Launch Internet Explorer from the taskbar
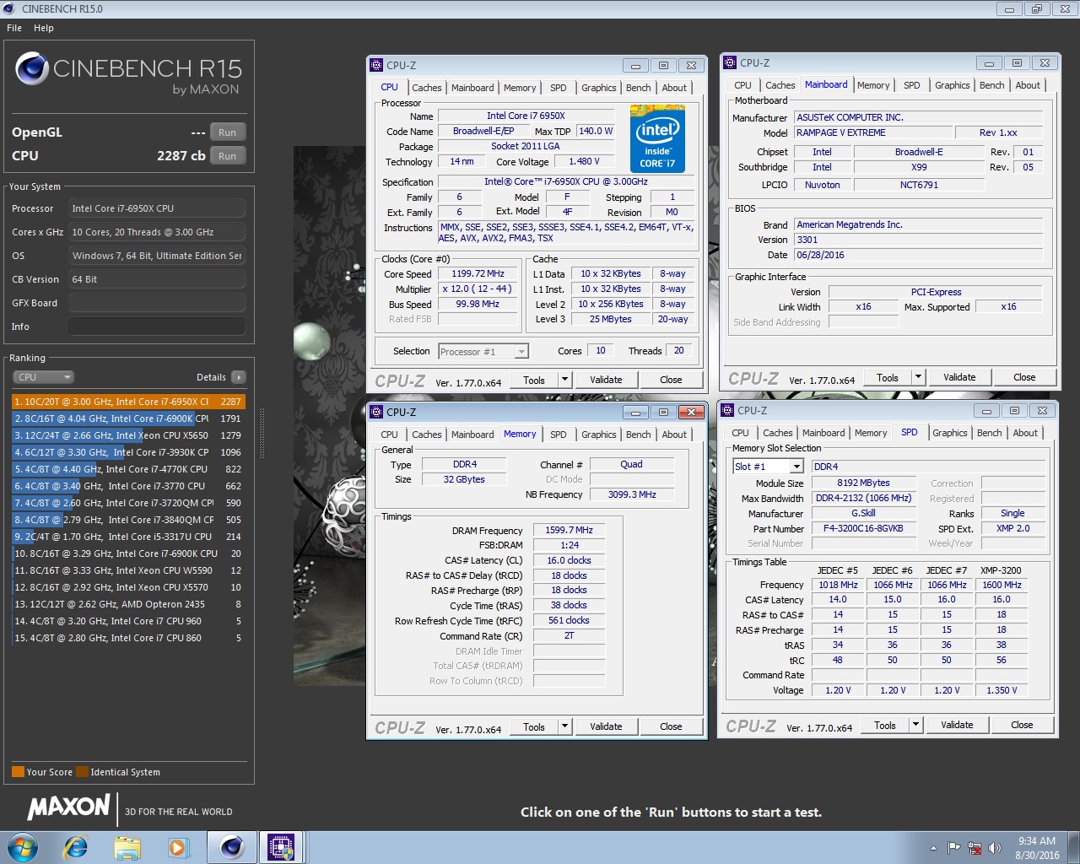1080x864 pixels. [76, 846]
